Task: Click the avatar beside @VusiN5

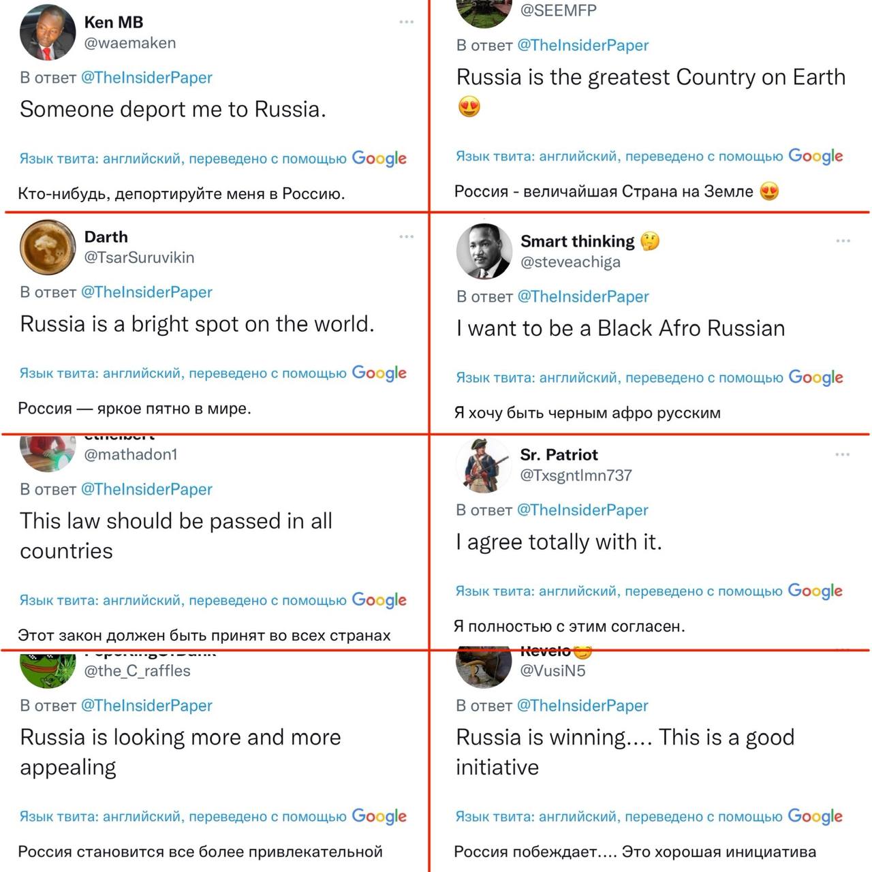Action: 484,666
